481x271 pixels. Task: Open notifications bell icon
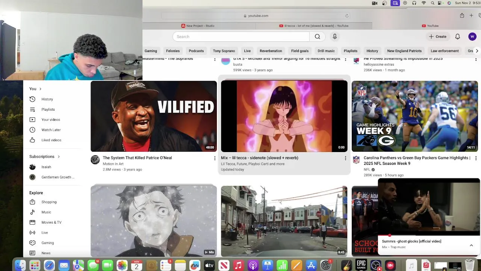click(x=457, y=37)
